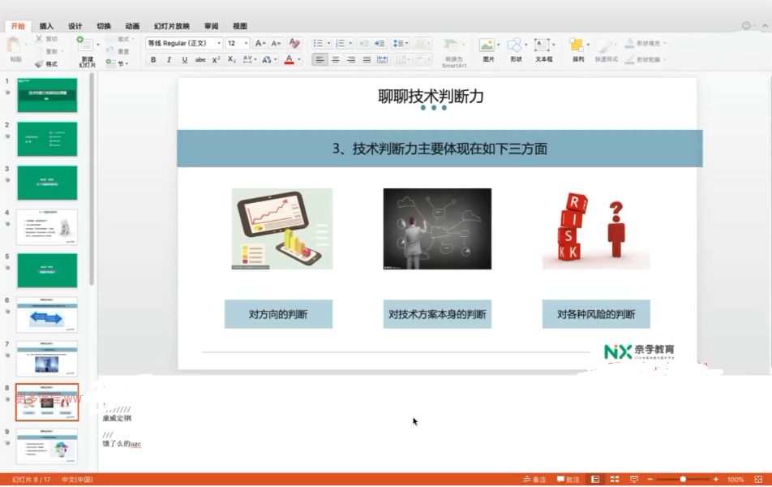The height and width of the screenshot is (487, 772).
Task: Open the 幻灯片放映 ribbon tab
Action: click(173, 25)
